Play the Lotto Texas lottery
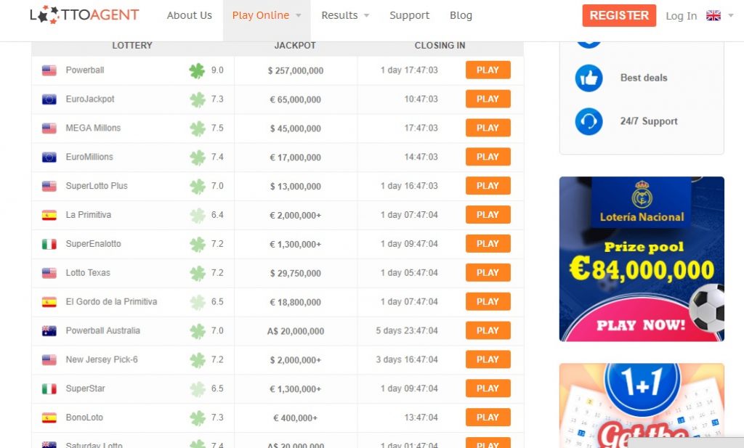Viewport: 744px width, 448px height. 488,272
